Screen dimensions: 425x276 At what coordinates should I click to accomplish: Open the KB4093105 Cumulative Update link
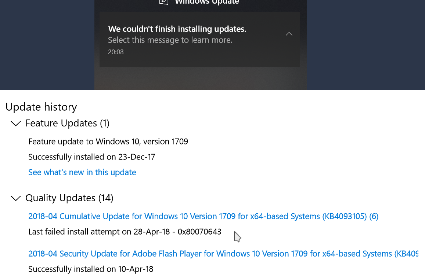pyautogui.click(x=203, y=217)
